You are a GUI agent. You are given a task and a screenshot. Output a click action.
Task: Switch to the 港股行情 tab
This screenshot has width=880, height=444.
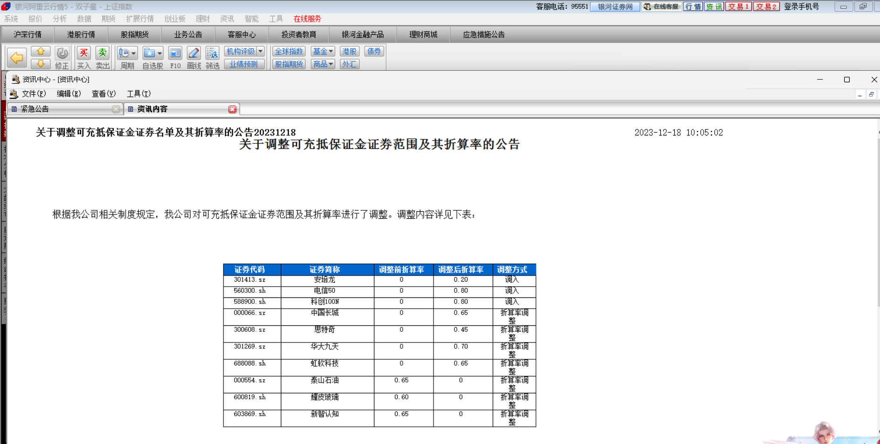click(x=81, y=34)
